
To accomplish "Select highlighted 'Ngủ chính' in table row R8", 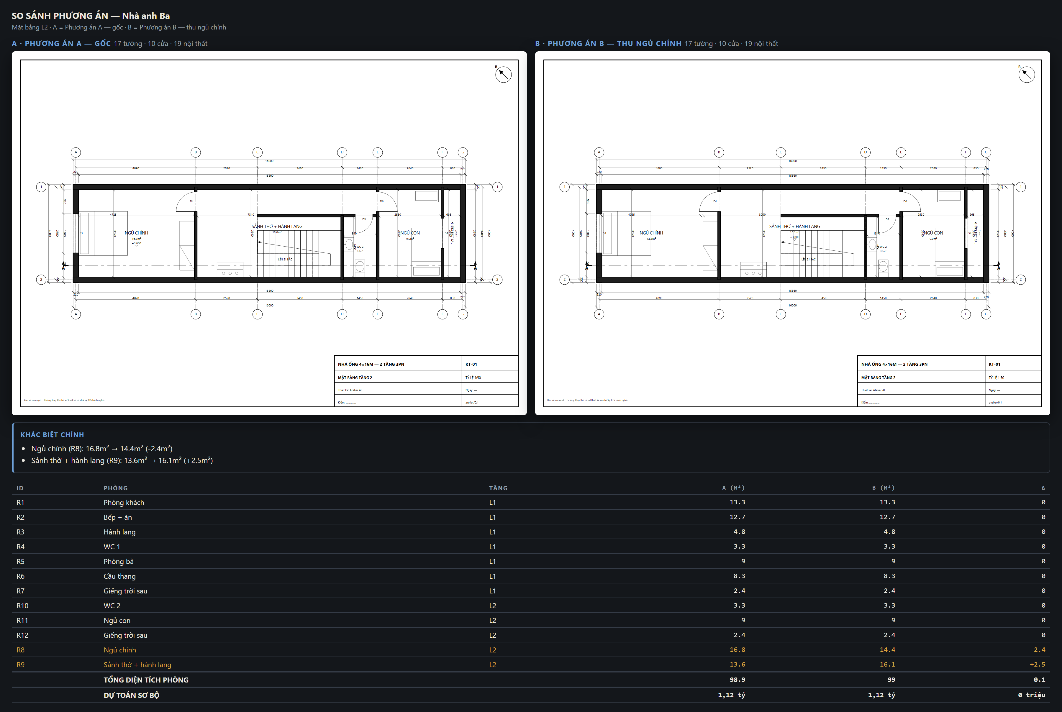I will click(x=120, y=650).
